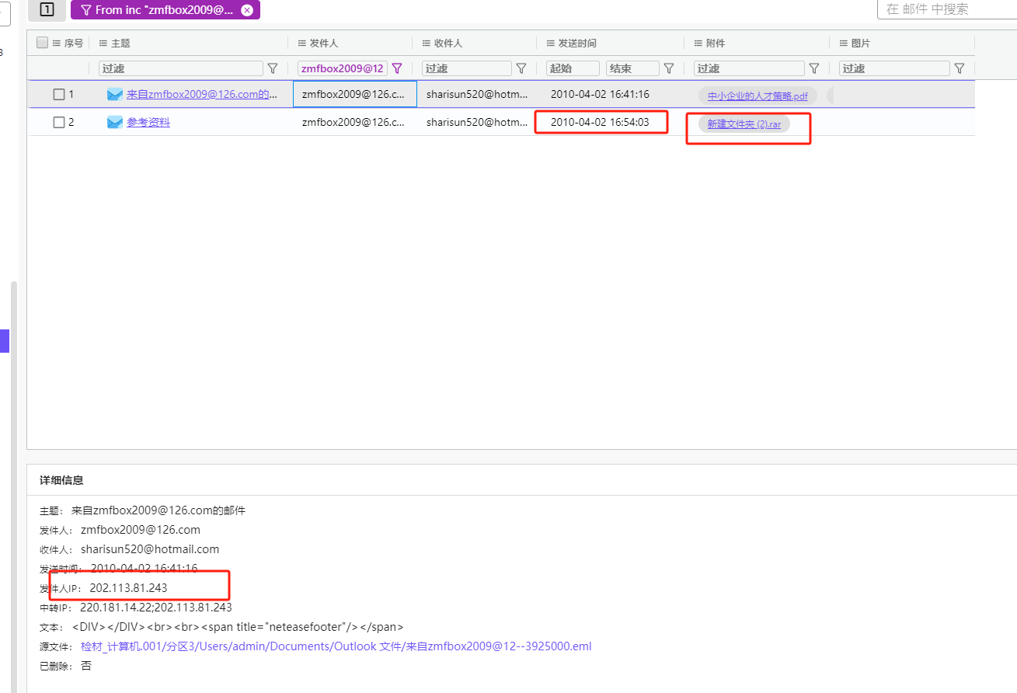The width and height of the screenshot is (1017, 693).
Task: Click the 在邮件中搜索 search field
Action: [x=948, y=9]
